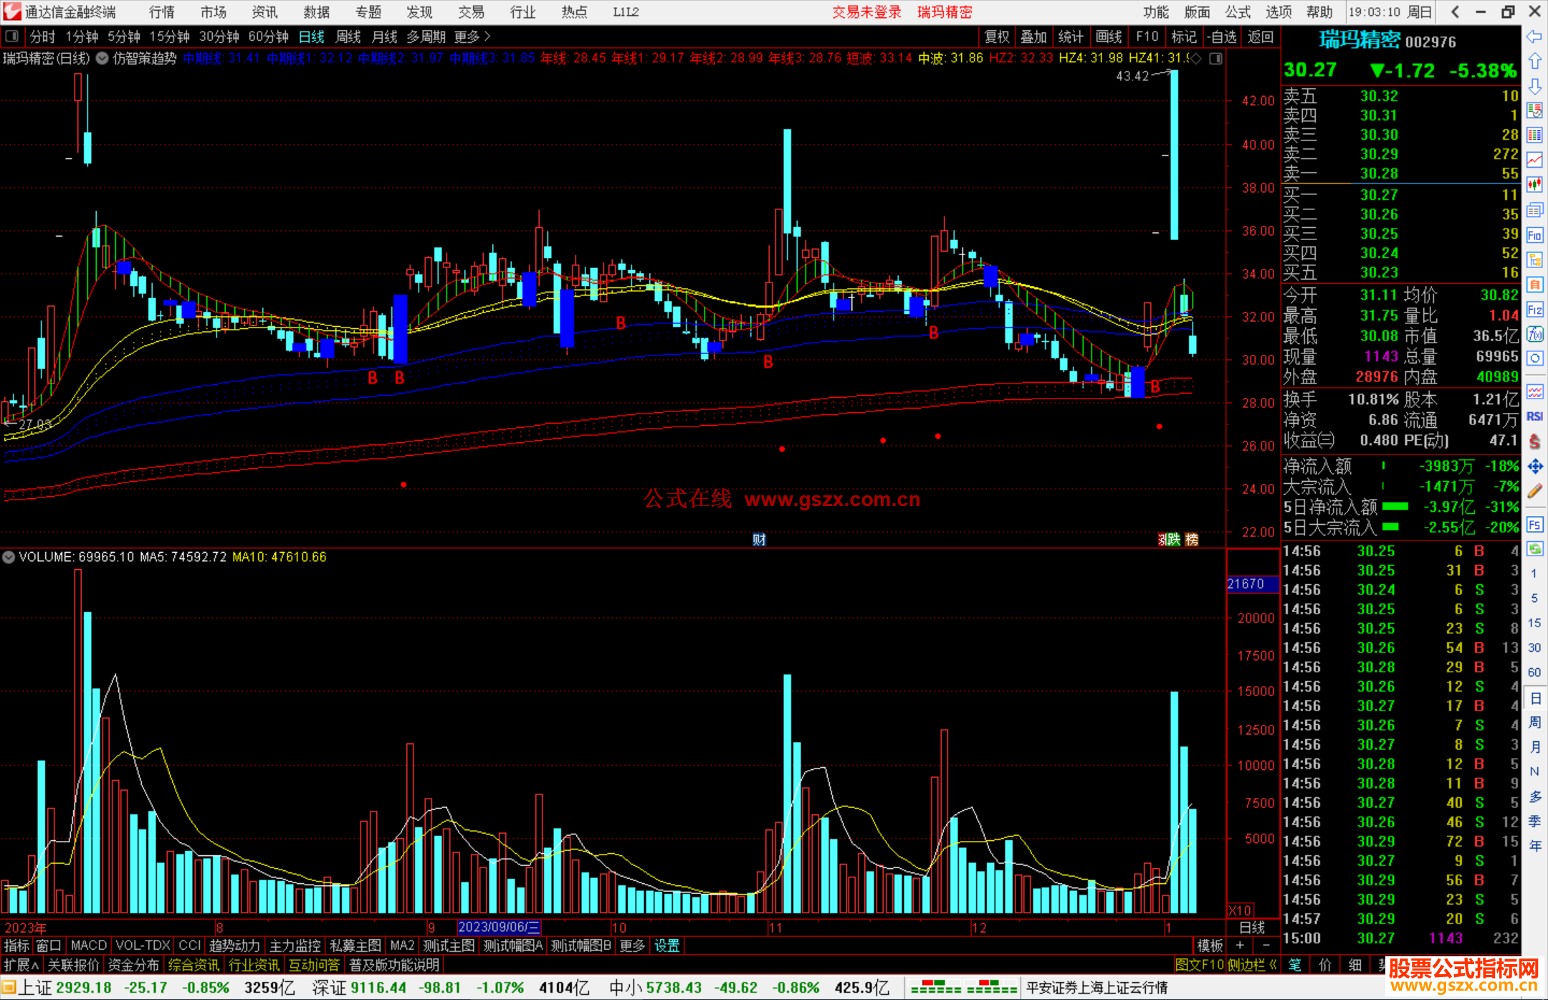The height and width of the screenshot is (1000, 1548).
Task: Open the F10 company info sidebar icon
Action: tap(1534, 235)
